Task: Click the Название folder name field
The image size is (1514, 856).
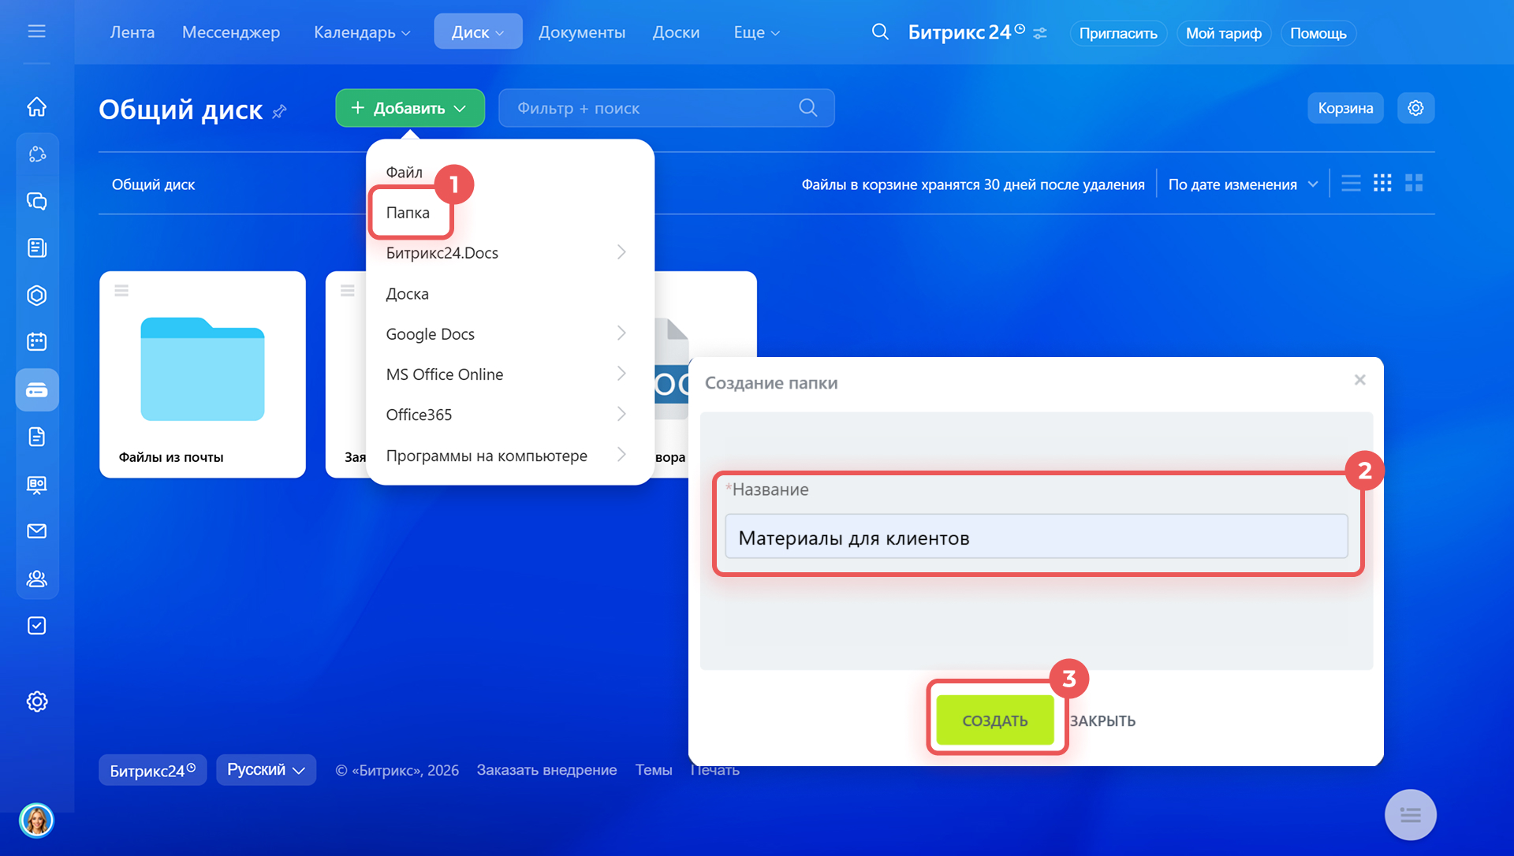Action: point(1036,538)
